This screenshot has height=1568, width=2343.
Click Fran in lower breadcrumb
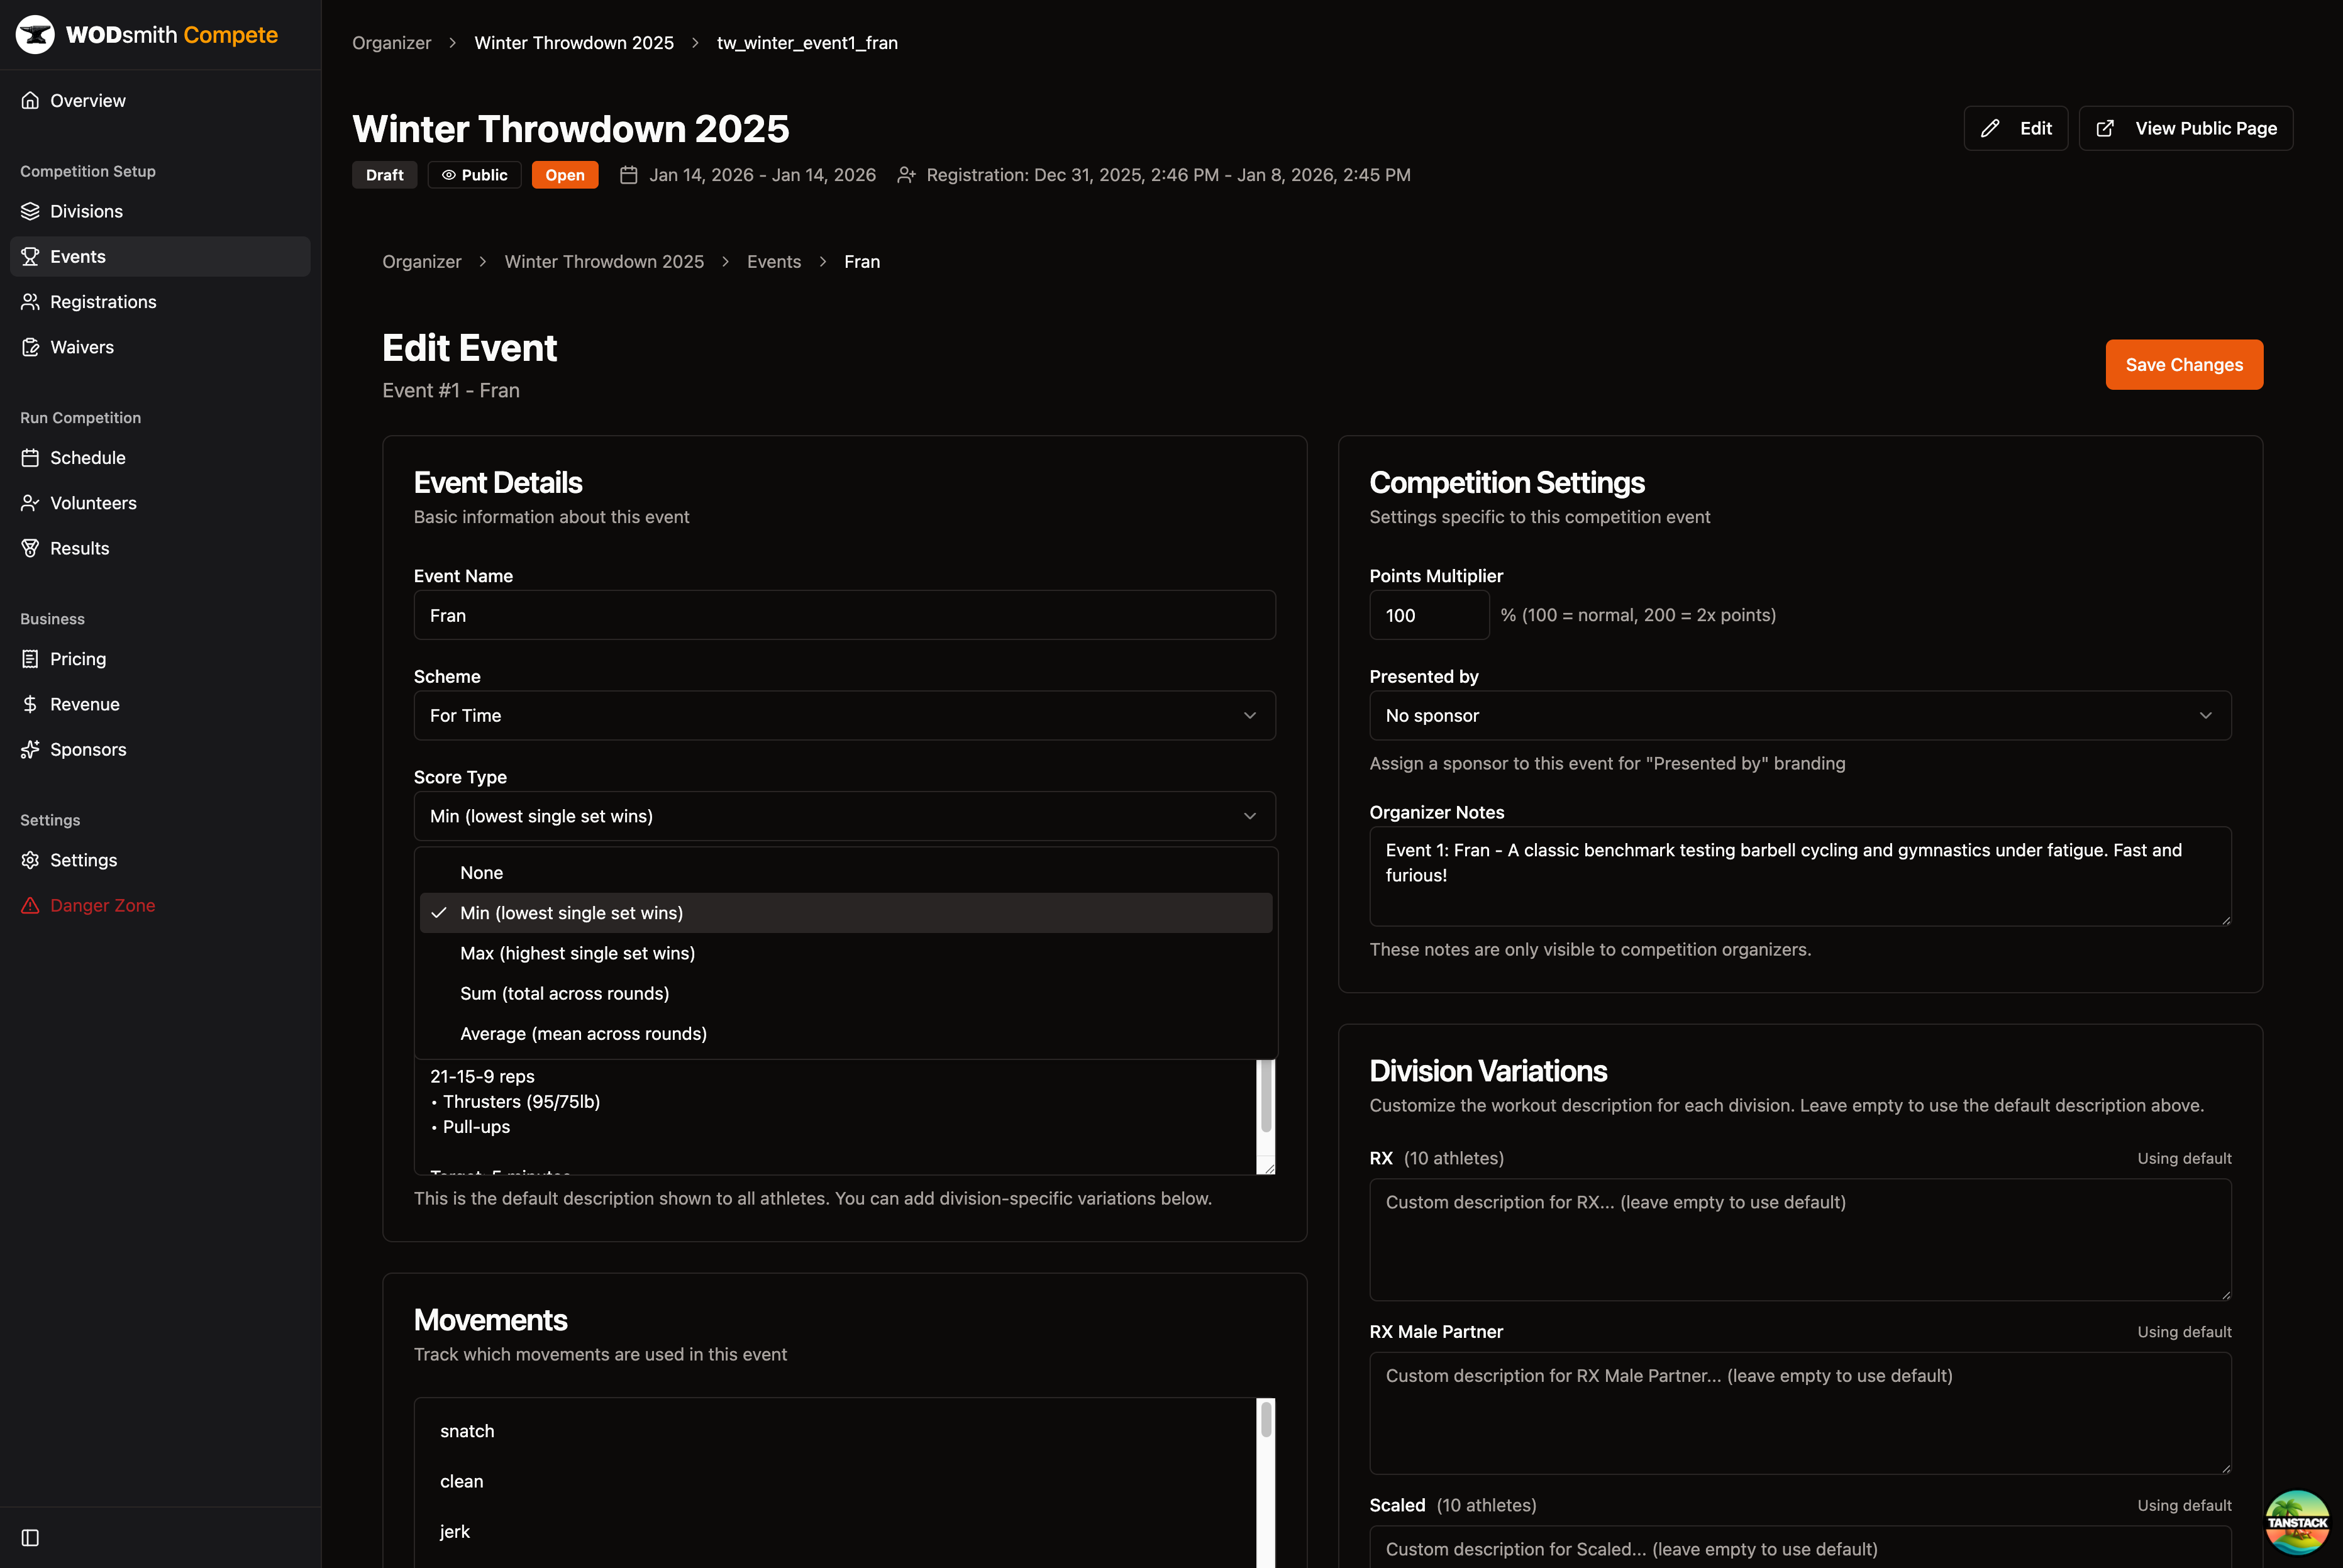click(862, 261)
